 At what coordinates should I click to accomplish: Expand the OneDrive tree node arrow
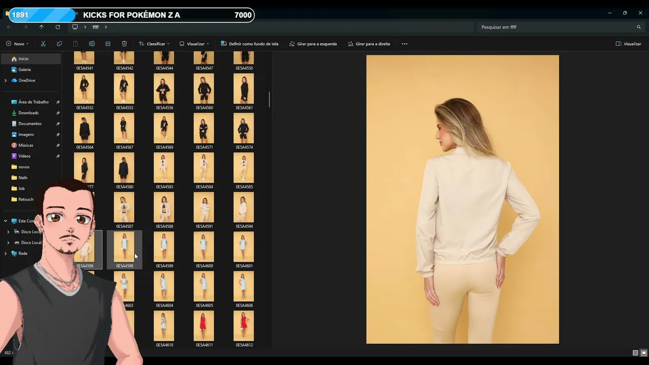pyautogui.click(x=6, y=80)
